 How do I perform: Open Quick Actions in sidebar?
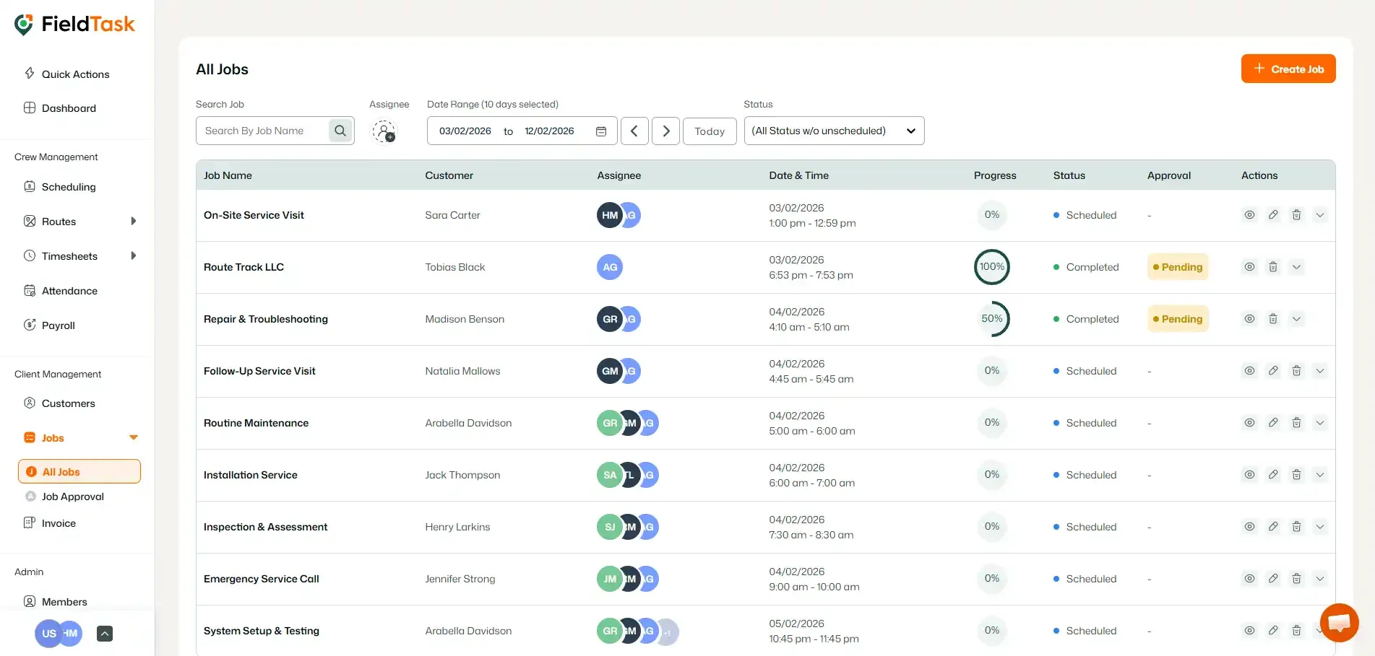pyautogui.click(x=67, y=74)
